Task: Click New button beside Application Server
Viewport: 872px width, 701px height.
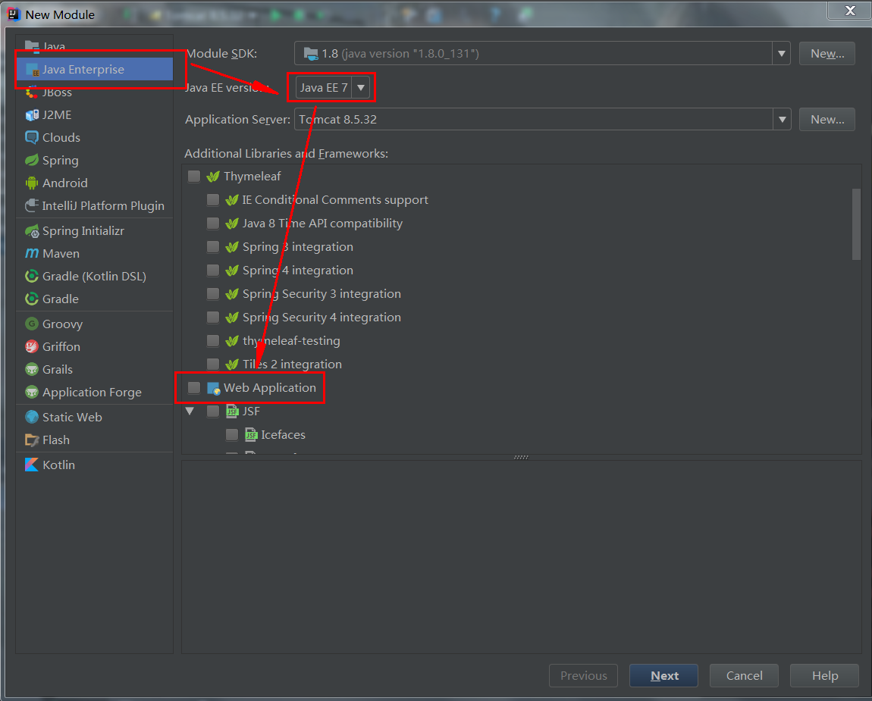Action: coord(827,120)
